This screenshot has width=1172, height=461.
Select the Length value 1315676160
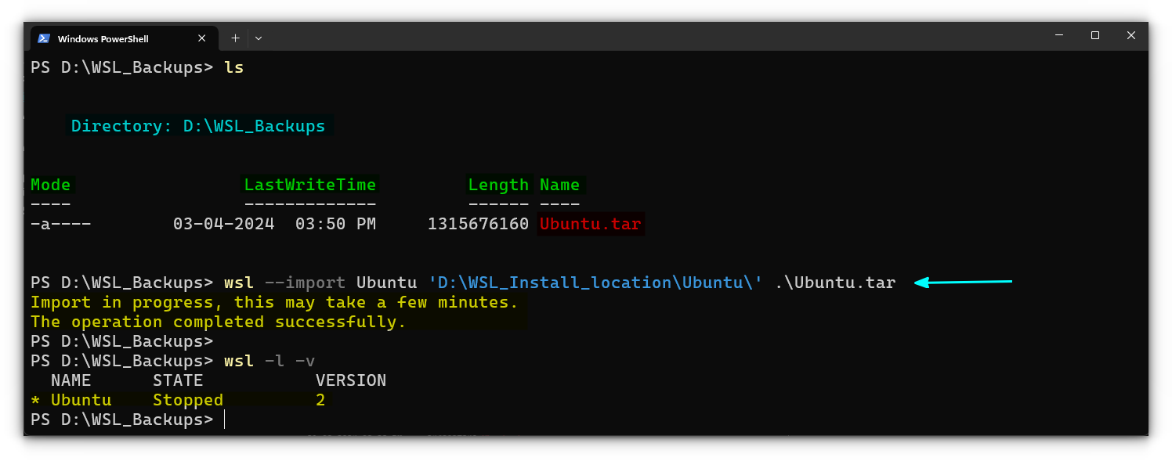(478, 224)
